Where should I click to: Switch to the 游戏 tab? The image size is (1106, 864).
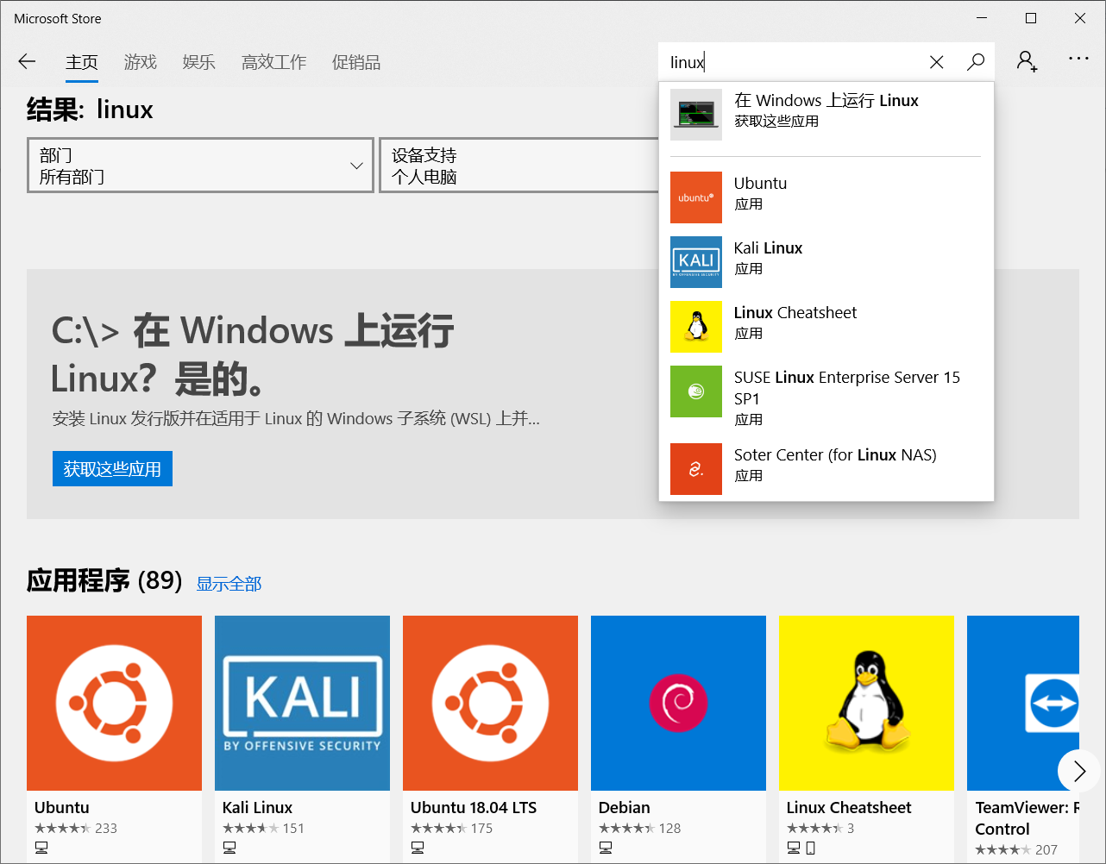[141, 62]
